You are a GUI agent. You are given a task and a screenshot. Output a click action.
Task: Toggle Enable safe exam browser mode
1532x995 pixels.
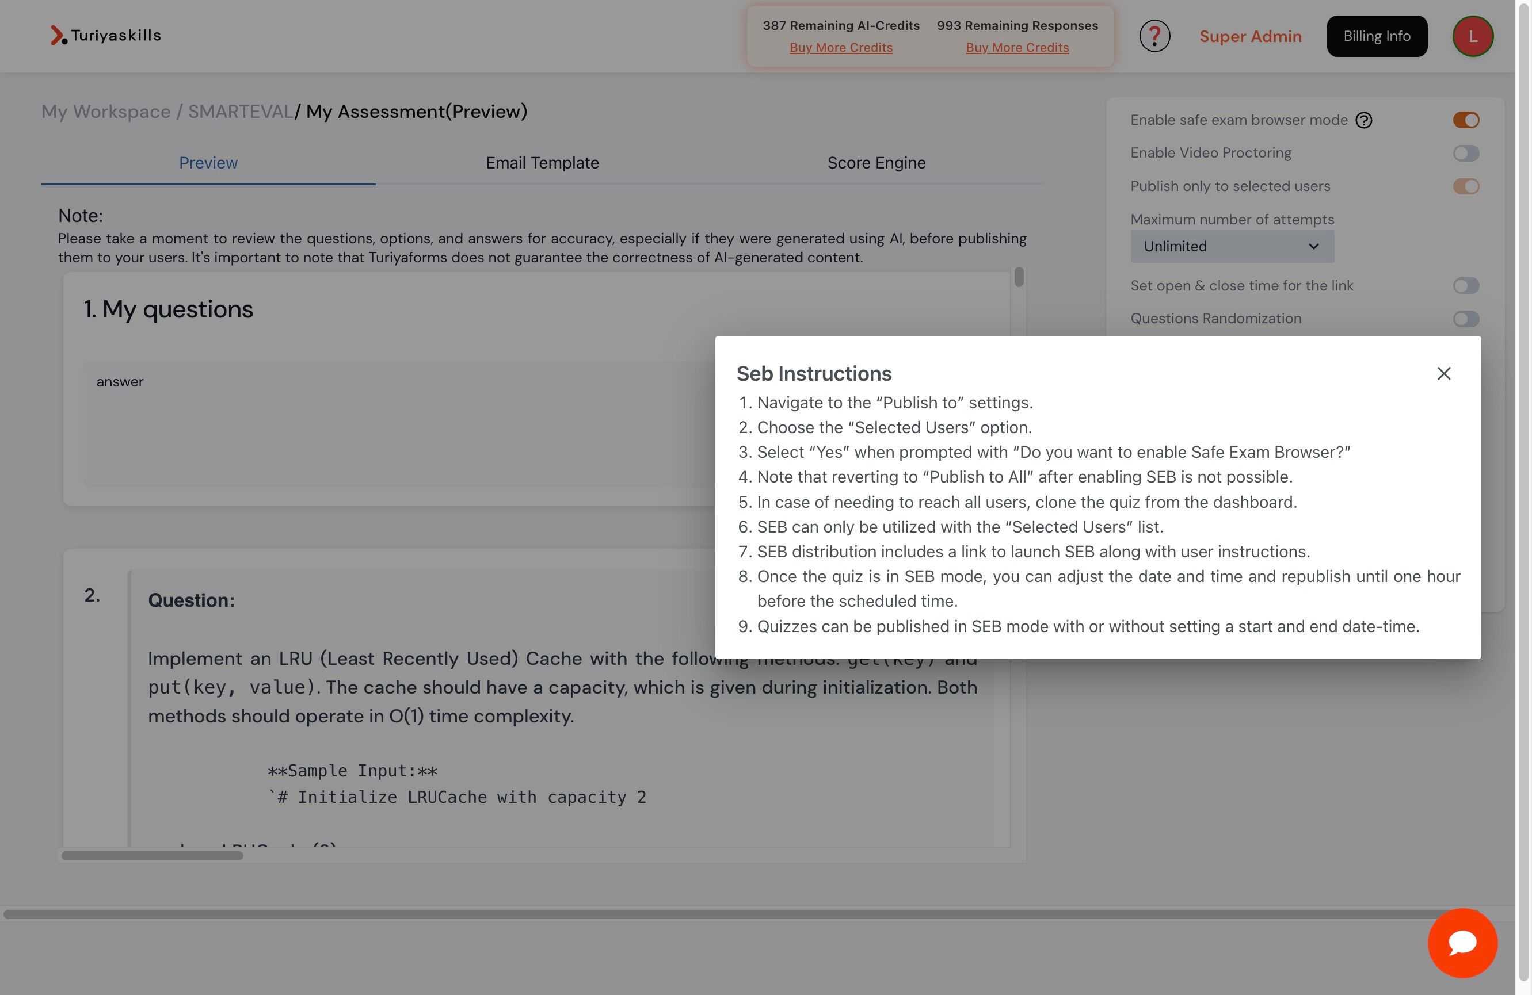coord(1465,120)
